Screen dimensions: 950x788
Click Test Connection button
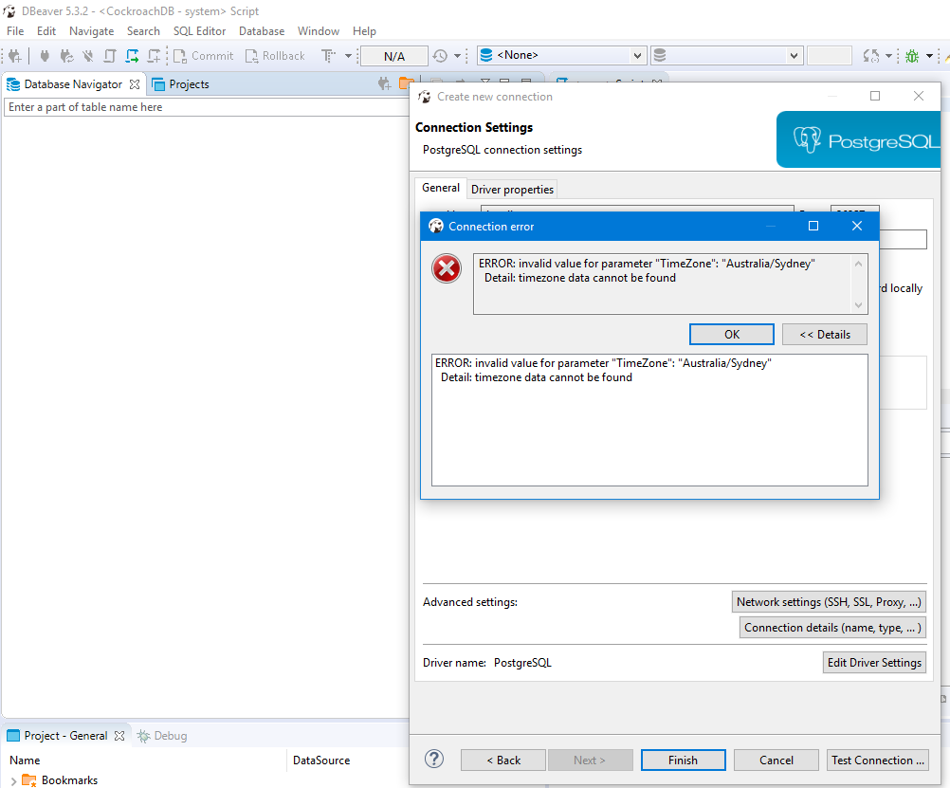click(877, 760)
